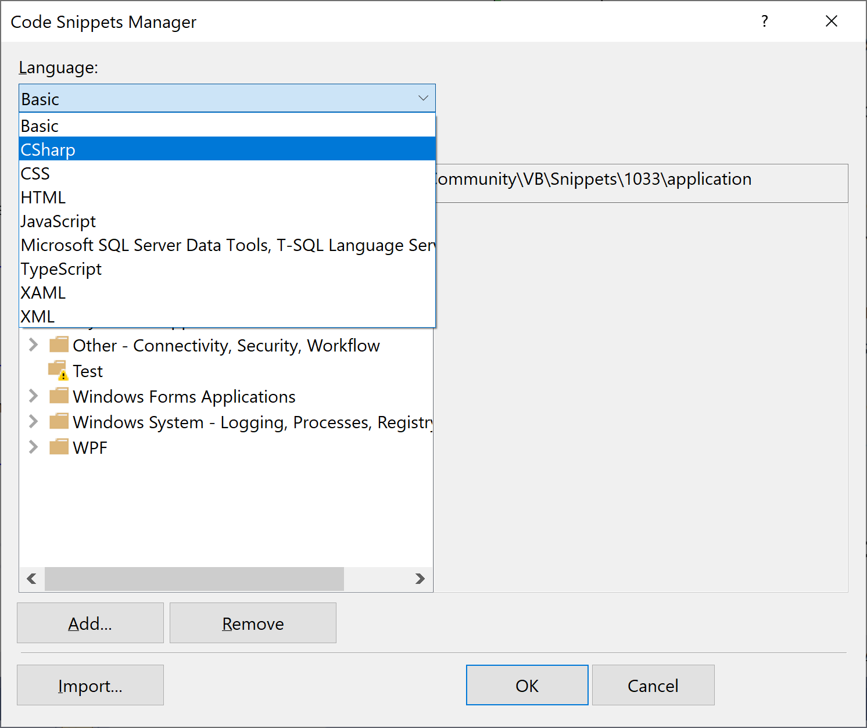The image size is (867, 728).
Task: Expand the WPF folder node
Action: coord(33,447)
